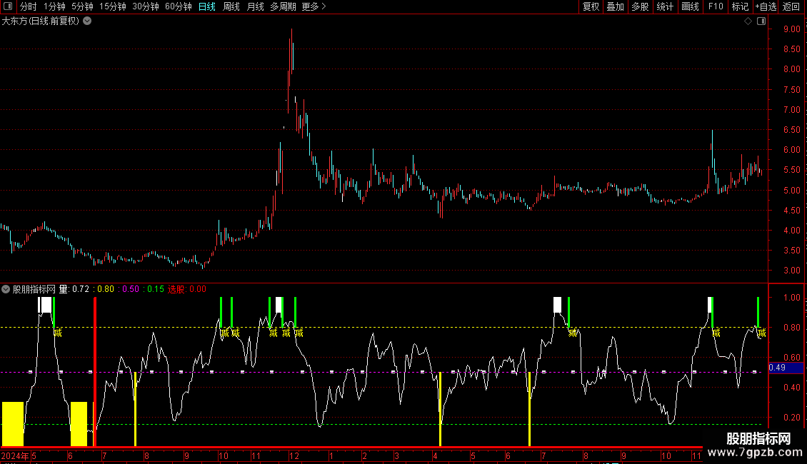This screenshot has height=464, width=807.
Task: Switch to 15分钟 chart period
Action: 113,6
